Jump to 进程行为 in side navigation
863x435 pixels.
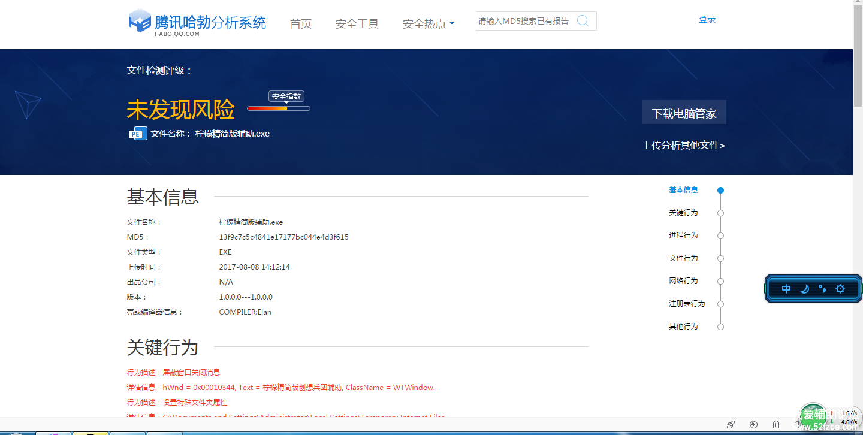[x=684, y=235]
